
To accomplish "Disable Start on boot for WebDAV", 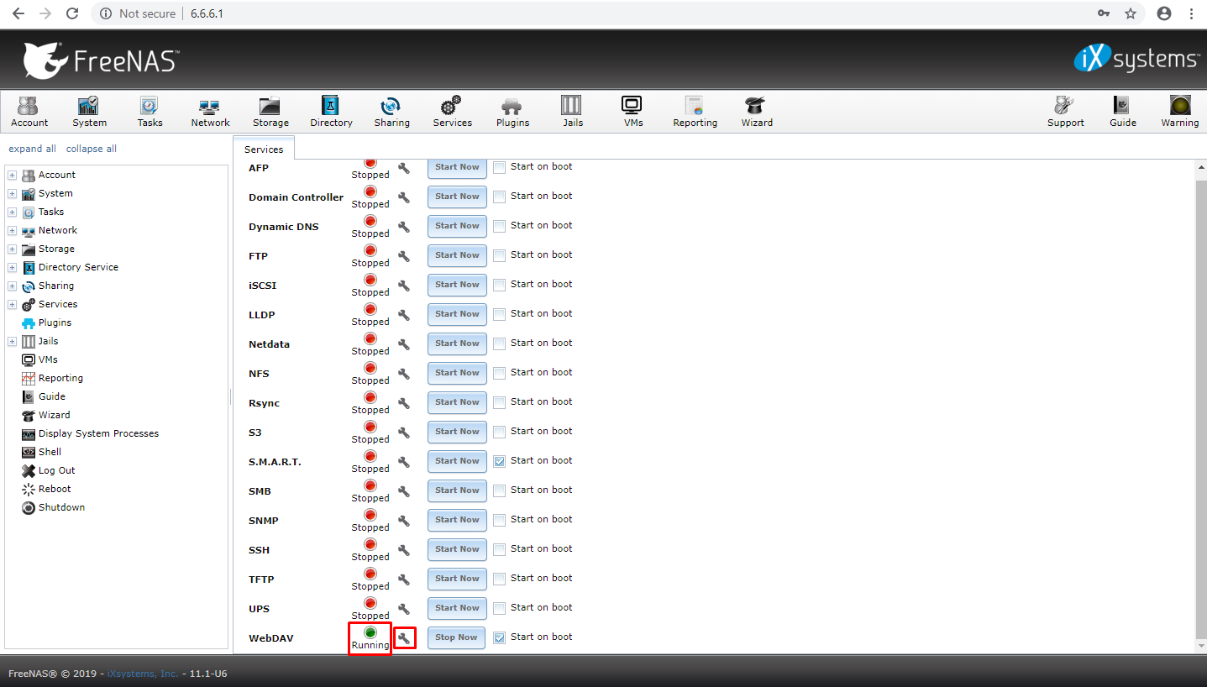I will pyautogui.click(x=499, y=637).
